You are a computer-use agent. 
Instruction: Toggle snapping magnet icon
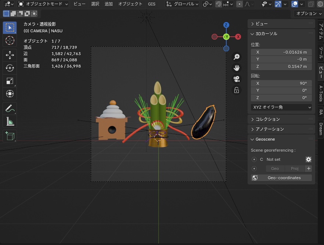219,4
